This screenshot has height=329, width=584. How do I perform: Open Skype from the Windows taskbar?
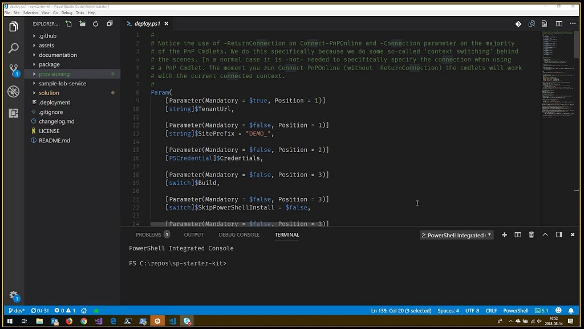(187, 321)
